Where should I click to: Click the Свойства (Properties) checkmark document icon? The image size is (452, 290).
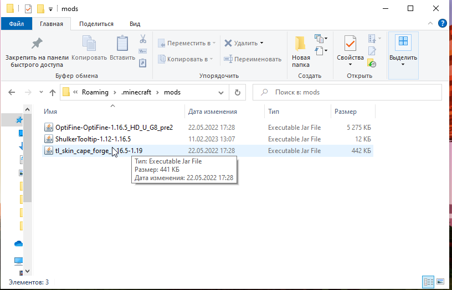[x=350, y=43]
